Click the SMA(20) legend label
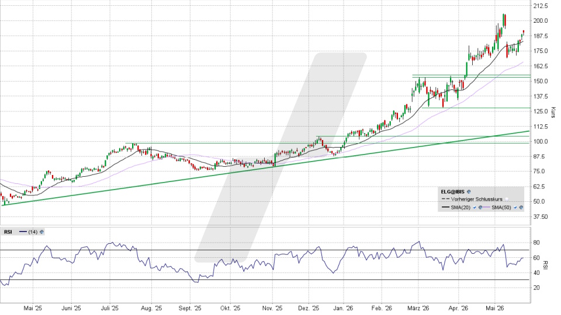The width and height of the screenshot is (561, 315). point(460,208)
